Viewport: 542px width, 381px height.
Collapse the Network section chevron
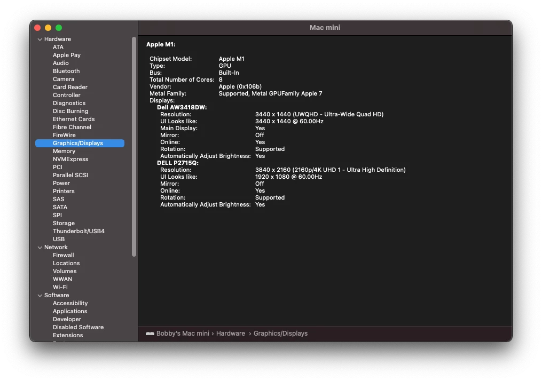pyautogui.click(x=40, y=247)
